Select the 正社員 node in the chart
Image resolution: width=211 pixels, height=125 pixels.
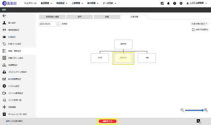click(x=100, y=58)
